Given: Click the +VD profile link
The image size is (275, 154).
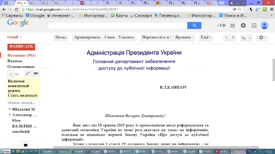Looking at the screenshot, I should pos(221,25).
